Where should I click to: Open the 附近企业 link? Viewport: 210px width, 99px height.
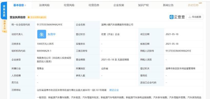pos(114,90)
